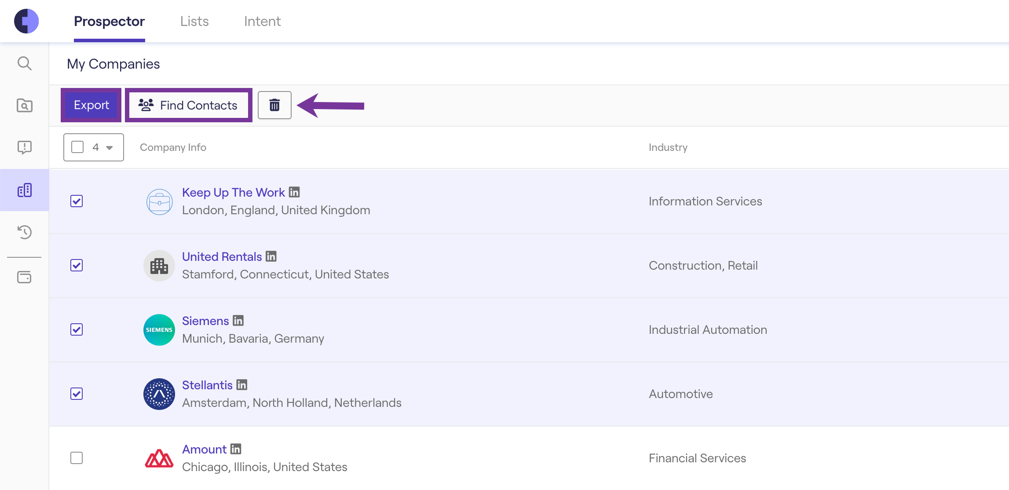Click the app logo in the top bar
1009x490 pixels.
[26, 21]
